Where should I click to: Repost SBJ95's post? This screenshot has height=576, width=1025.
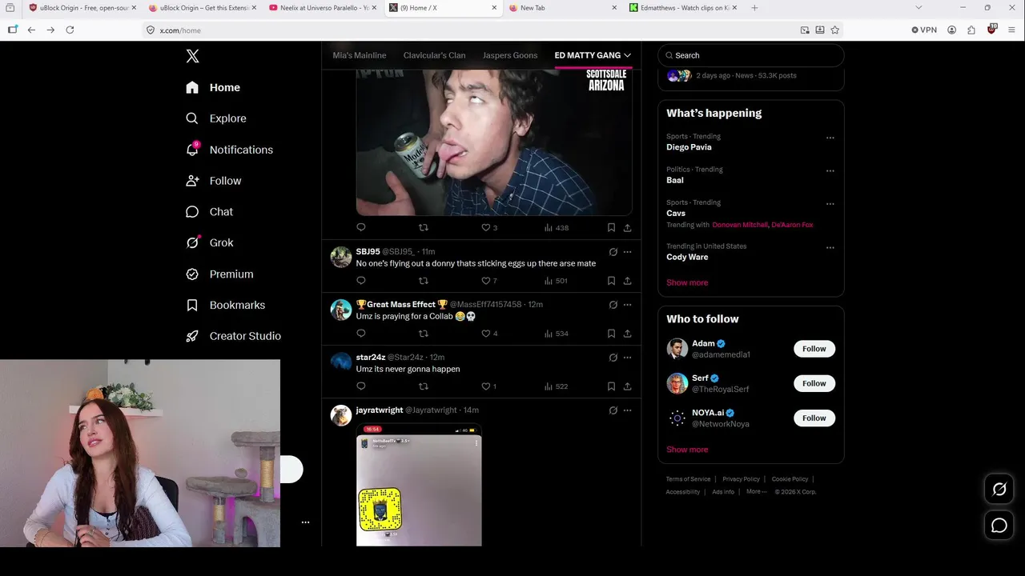(x=424, y=281)
